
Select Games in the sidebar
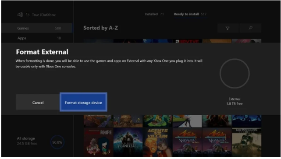[x=37, y=28]
